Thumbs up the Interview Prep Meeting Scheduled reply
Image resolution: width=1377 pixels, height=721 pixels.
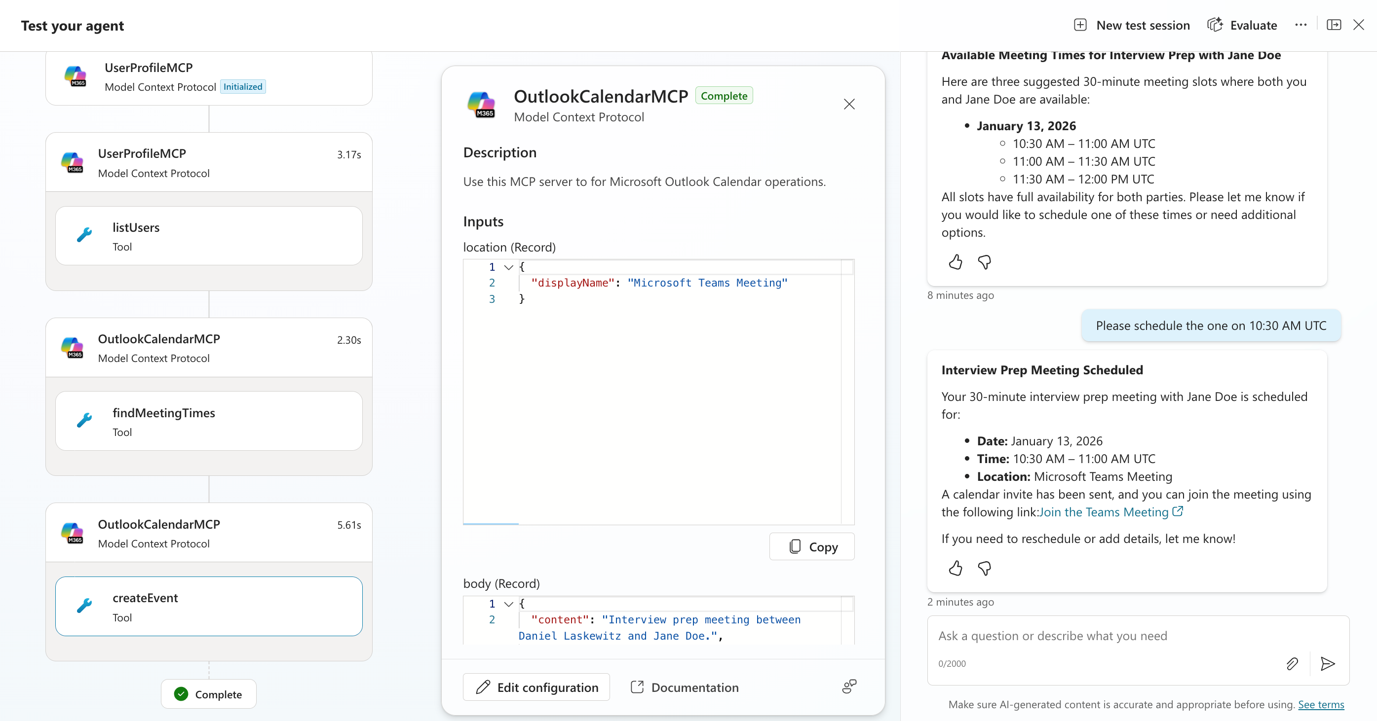(955, 568)
